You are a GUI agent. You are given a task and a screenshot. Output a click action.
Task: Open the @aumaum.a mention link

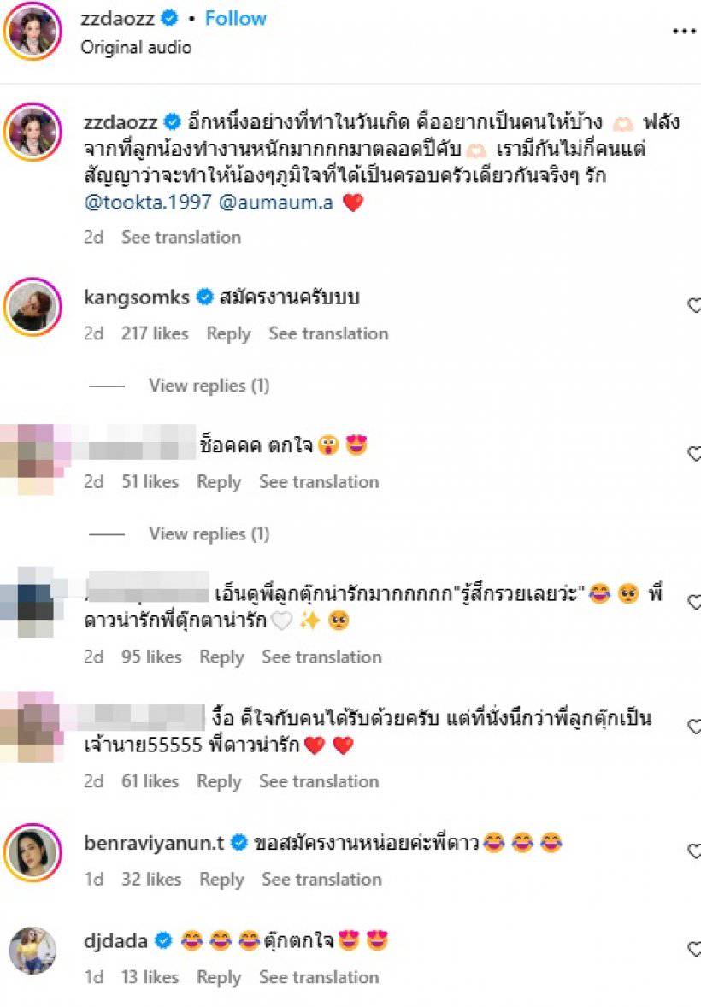[x=276, y=203]
